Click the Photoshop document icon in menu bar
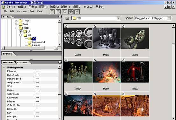 pos(3,7)
